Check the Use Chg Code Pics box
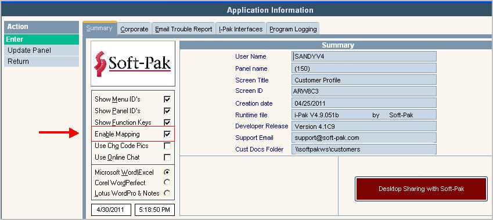 [x=167, y=146]
